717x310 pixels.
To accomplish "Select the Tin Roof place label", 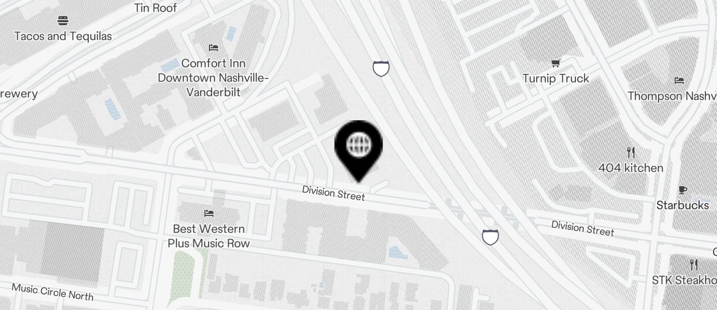I will pos(156,8).
